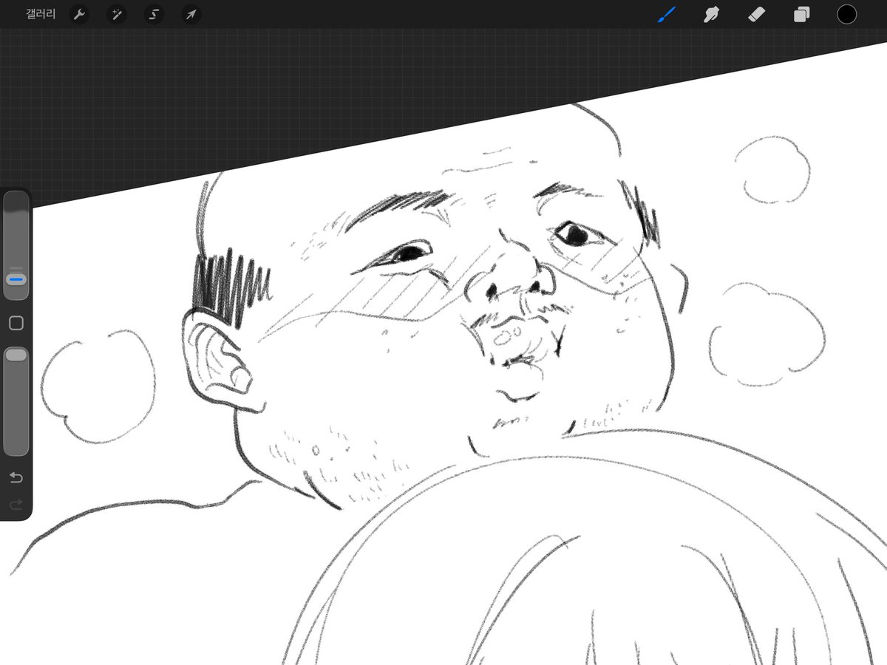The image size is (887, 665).
Task: Click the brush size slider handle
Action: pyautogui.click(x=16, y=280)
